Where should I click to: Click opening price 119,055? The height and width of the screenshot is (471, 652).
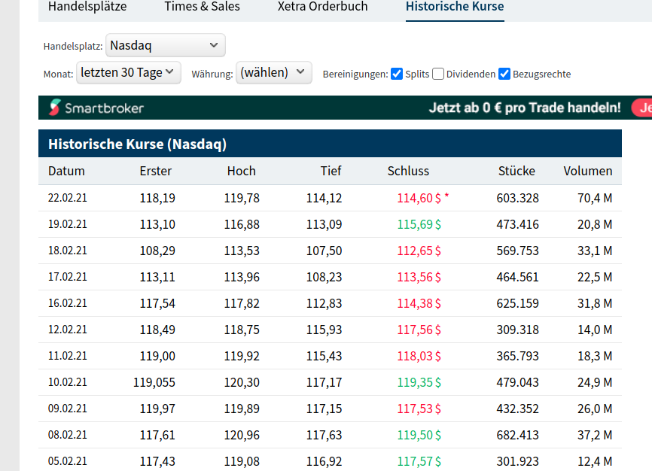pyautogui.click(x=154, y=382)
